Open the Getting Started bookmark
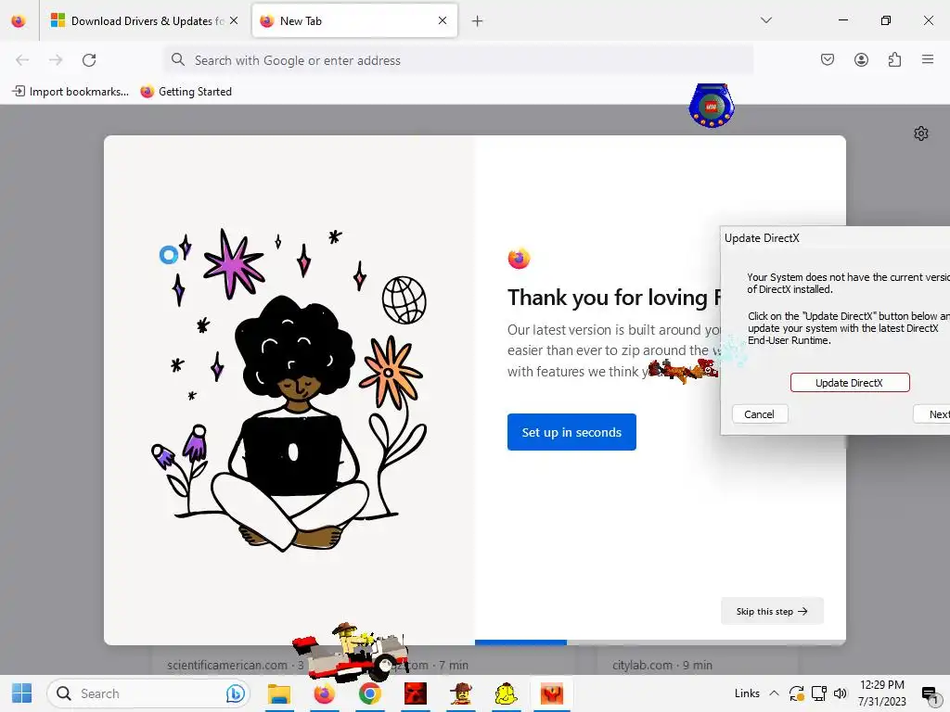 pos(186,92)
